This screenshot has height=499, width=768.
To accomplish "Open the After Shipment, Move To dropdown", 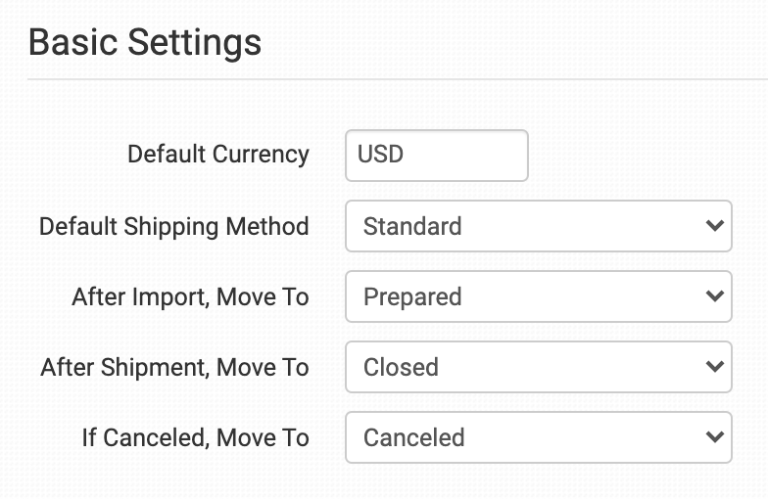I will tap(538, 367).
